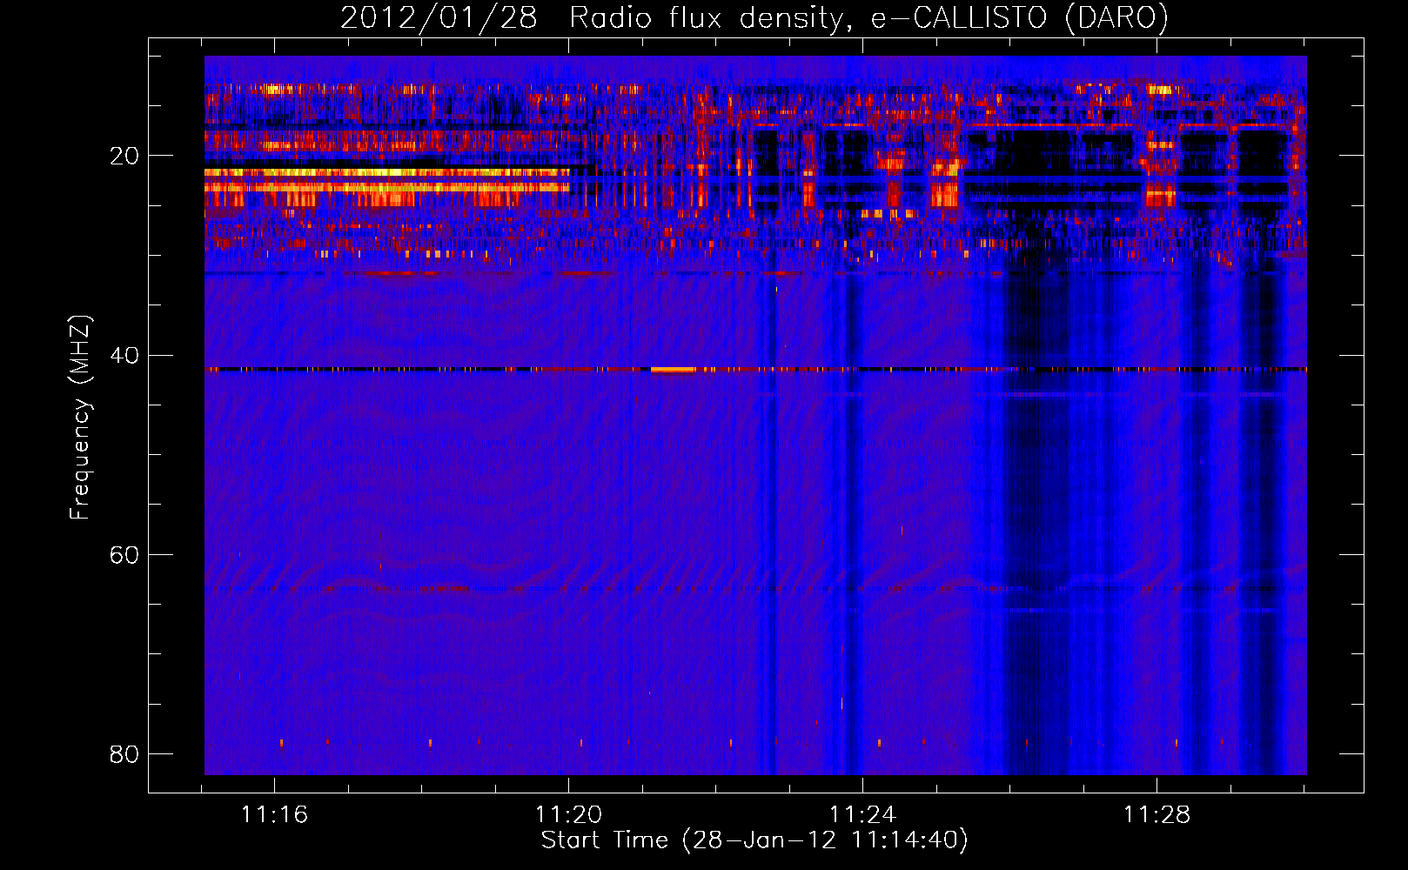Click the 'Start Time (28-Jan-12 11:14:40)' axis label
This screenshot has height=870, width=1408.
(x=754, y=840)
